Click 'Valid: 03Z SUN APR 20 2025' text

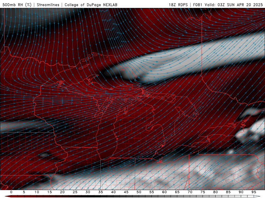tap(234, 5)
